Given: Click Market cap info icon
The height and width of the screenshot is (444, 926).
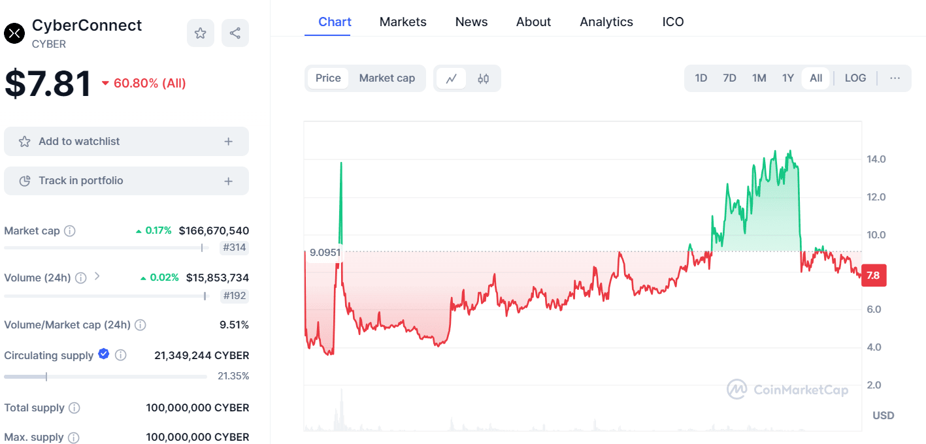Looking at the screenshot, I should (x=70, y=231).
